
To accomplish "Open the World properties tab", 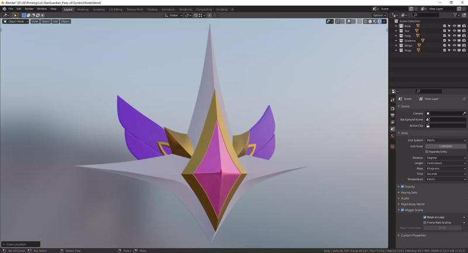I will (x=393, y=136).
